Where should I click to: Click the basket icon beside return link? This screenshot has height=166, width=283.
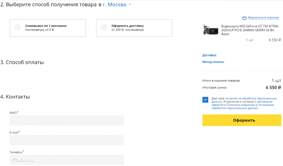coord(244,18)
